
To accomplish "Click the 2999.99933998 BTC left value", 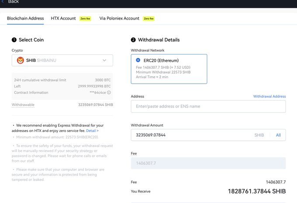I will click(x=94, y=86).
